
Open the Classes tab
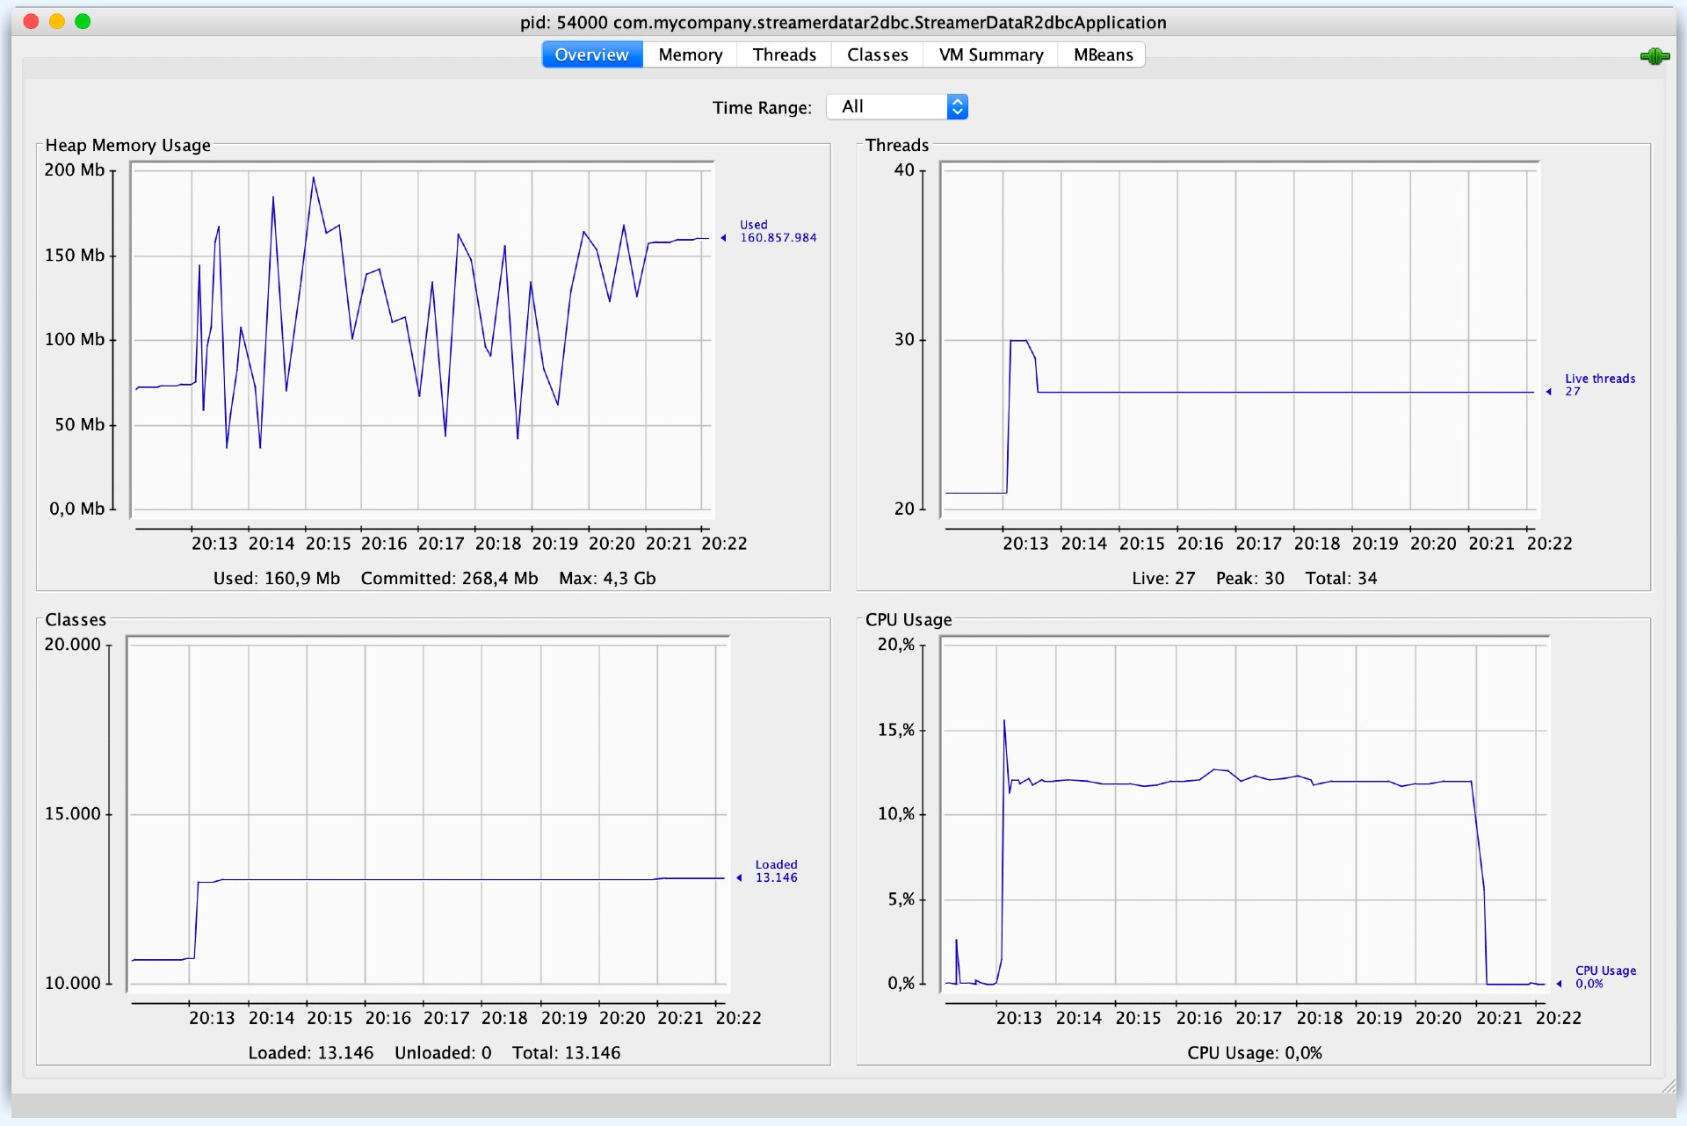pos(877,55)
